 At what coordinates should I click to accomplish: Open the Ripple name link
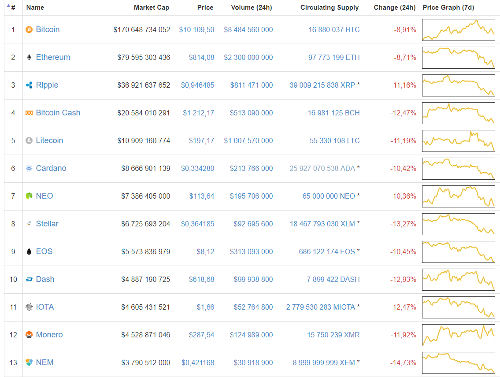[x=47, y=85]
